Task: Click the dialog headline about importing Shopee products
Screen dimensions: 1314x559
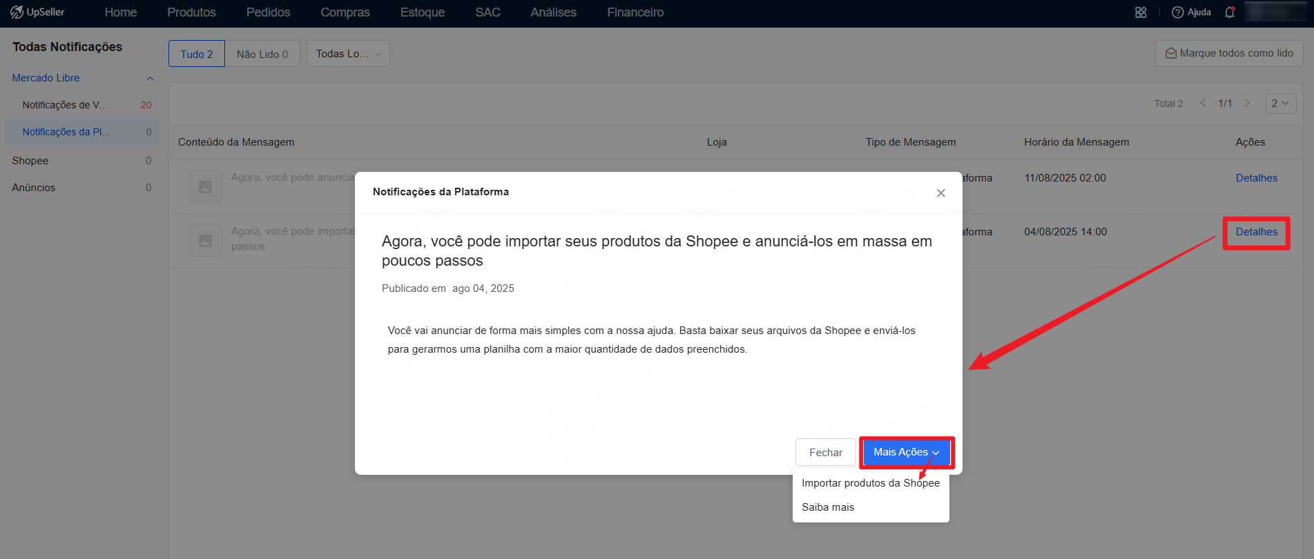Action: (x=657, y=251)
